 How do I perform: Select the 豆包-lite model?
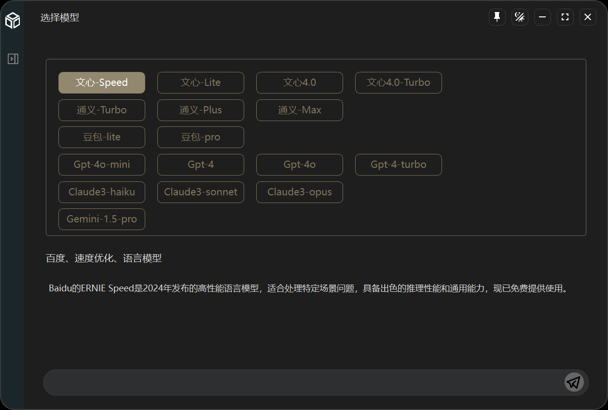click(102, 137)
